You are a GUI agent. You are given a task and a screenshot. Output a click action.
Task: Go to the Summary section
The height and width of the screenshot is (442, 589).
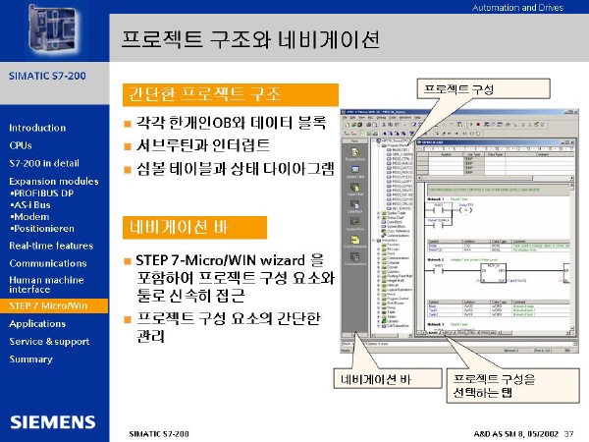click(x=30, y=359)
